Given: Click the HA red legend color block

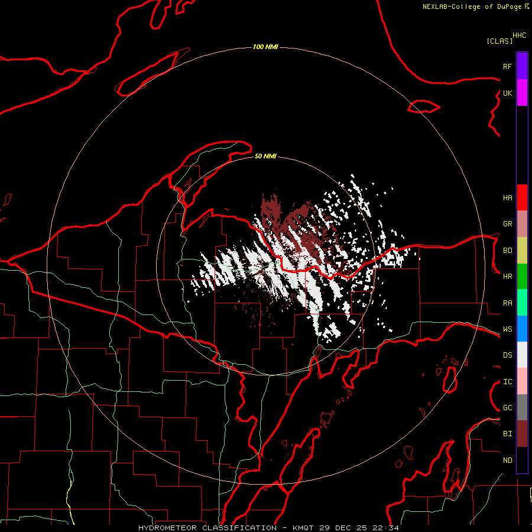Looking at the screenshot, I should (x=522, y=197).
